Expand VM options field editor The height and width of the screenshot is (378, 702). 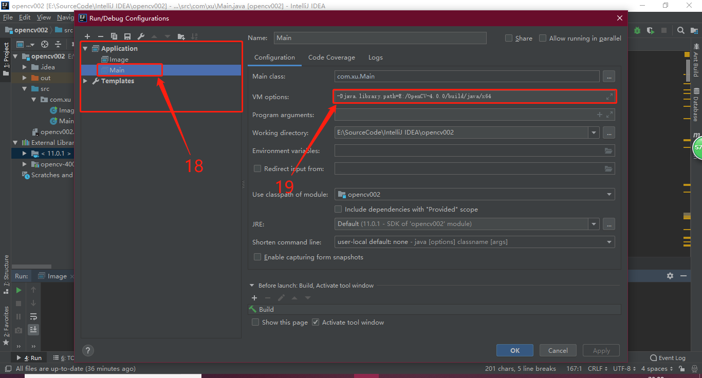click(609, 97)
